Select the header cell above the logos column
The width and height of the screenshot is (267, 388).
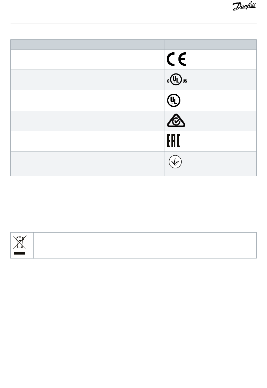pos(199,44)
